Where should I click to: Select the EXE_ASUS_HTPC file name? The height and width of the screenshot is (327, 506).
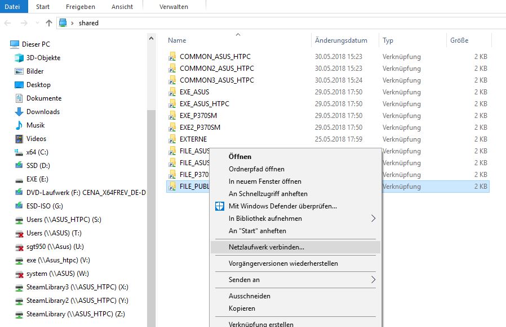[x=205, y=104]
